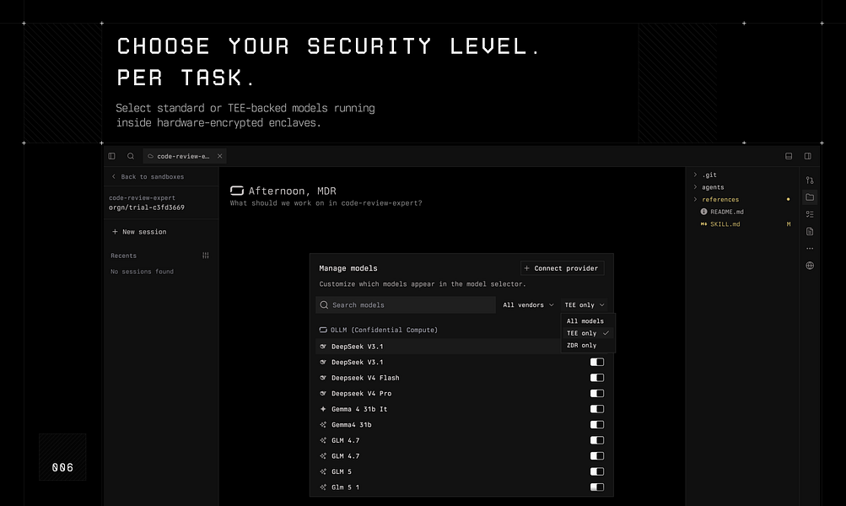
Task: Open Recents filter settings icon
Action: (206, 256)
